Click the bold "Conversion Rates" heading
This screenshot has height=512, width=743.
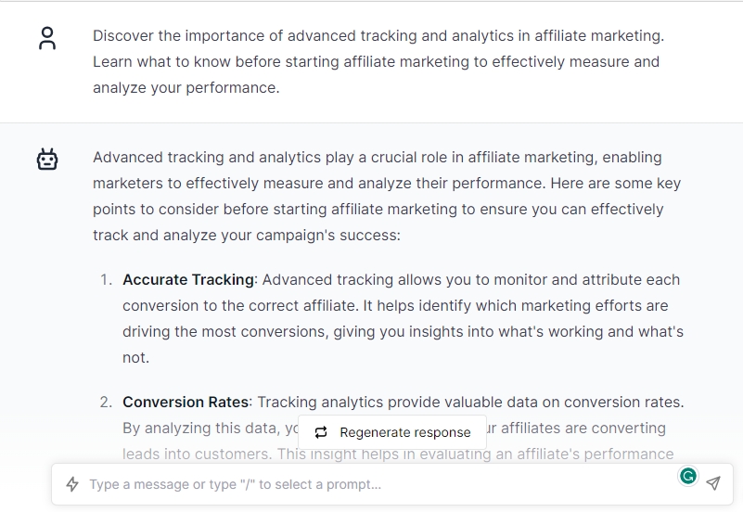[x=186, y=402]
